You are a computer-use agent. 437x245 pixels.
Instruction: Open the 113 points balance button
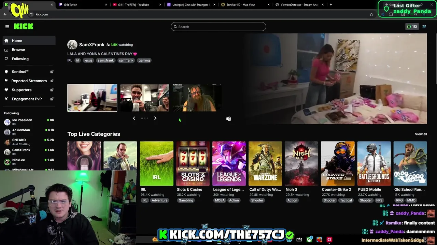(x=412, y=27)
